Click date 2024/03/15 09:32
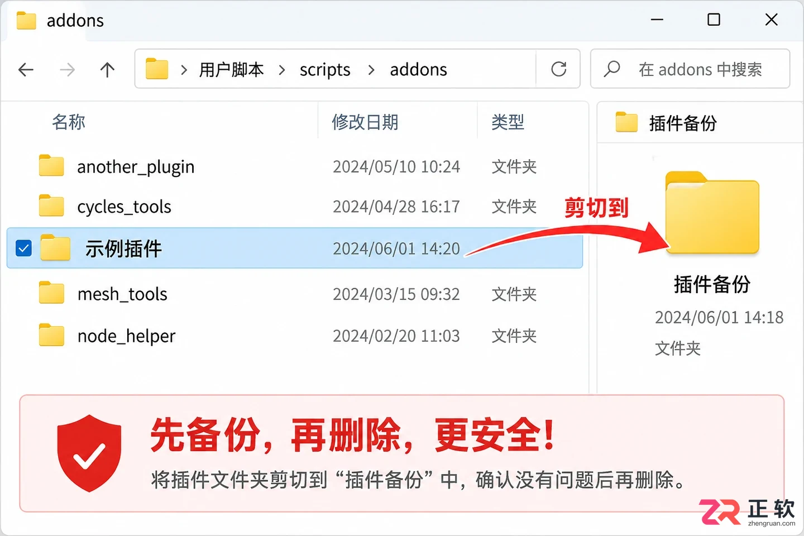The image size is (804, 536). (x=396, y=294)
